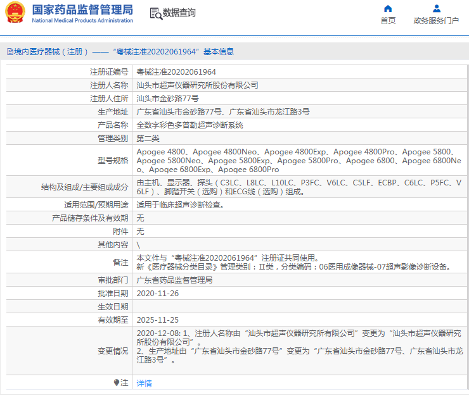Select 汕头市超声仪器研究所股份有限公司 cell
The height and width of the screenshot is (398, 469).
tap(197, 85)
